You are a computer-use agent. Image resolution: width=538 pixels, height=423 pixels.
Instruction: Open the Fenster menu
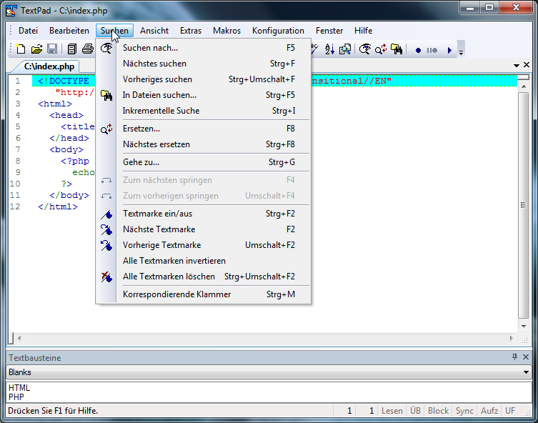coord(329,31)
